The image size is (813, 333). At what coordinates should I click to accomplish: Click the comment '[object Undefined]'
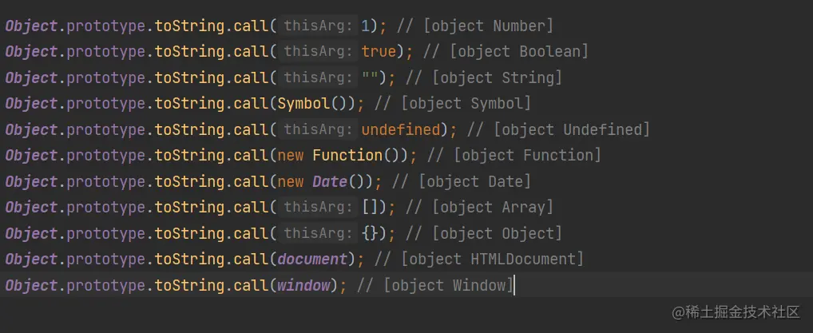coord(571,129)
